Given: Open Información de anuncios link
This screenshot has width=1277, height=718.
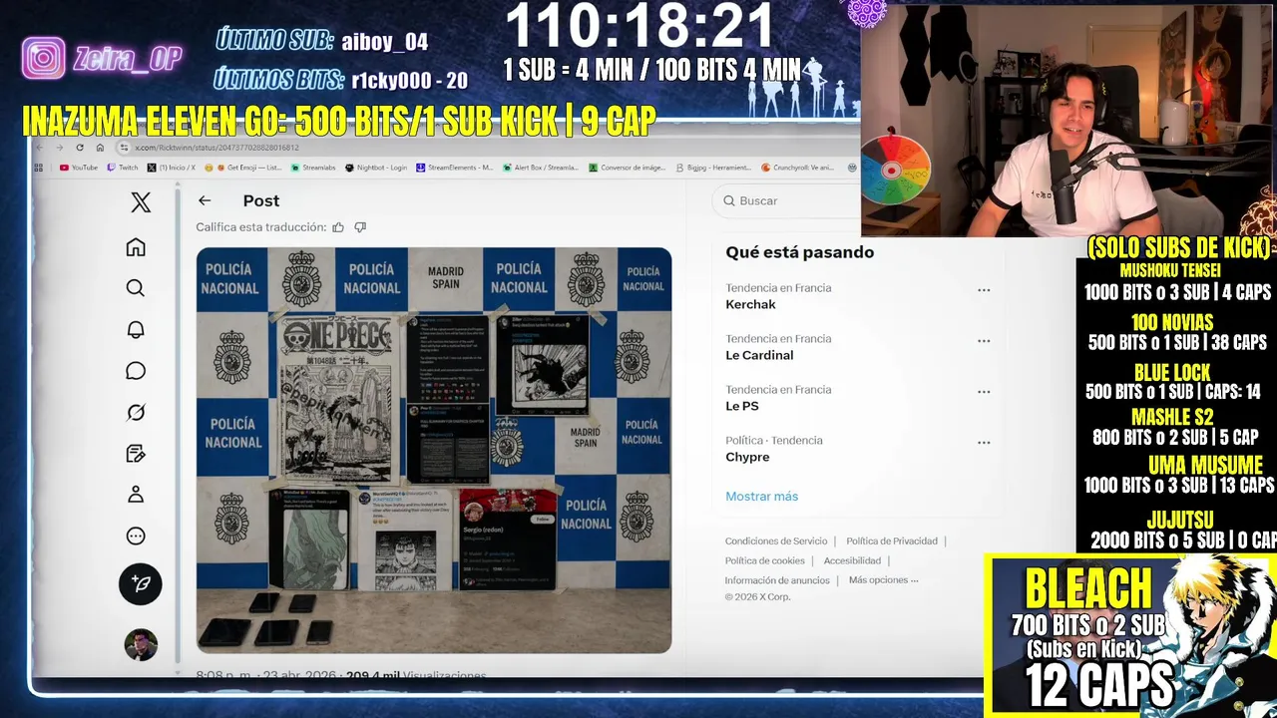Looking at the screenshot, I should [777, 580].
